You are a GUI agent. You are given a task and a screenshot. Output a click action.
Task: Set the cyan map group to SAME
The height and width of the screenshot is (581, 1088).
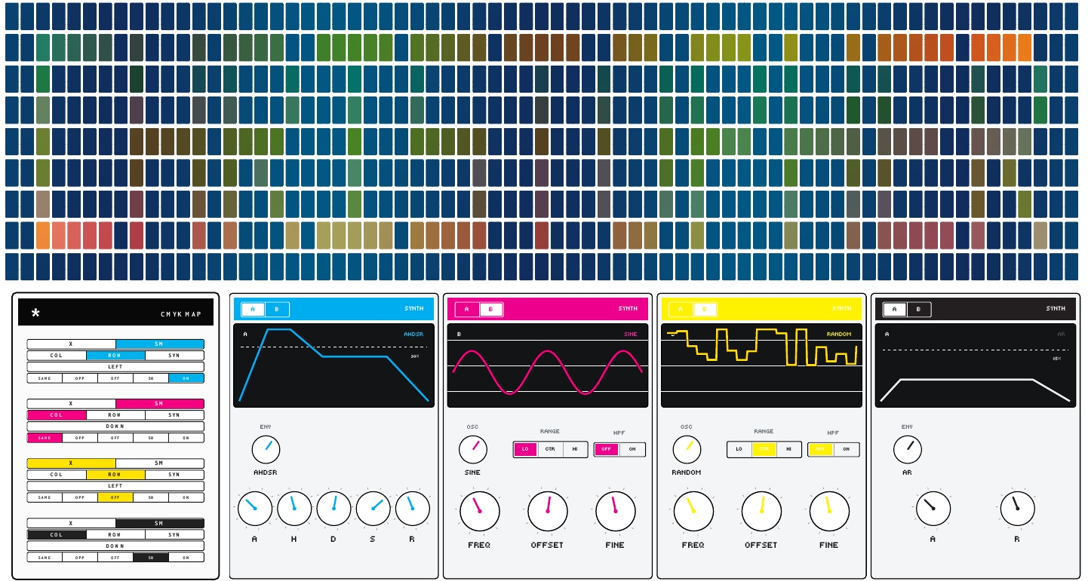tap(45, 378)
